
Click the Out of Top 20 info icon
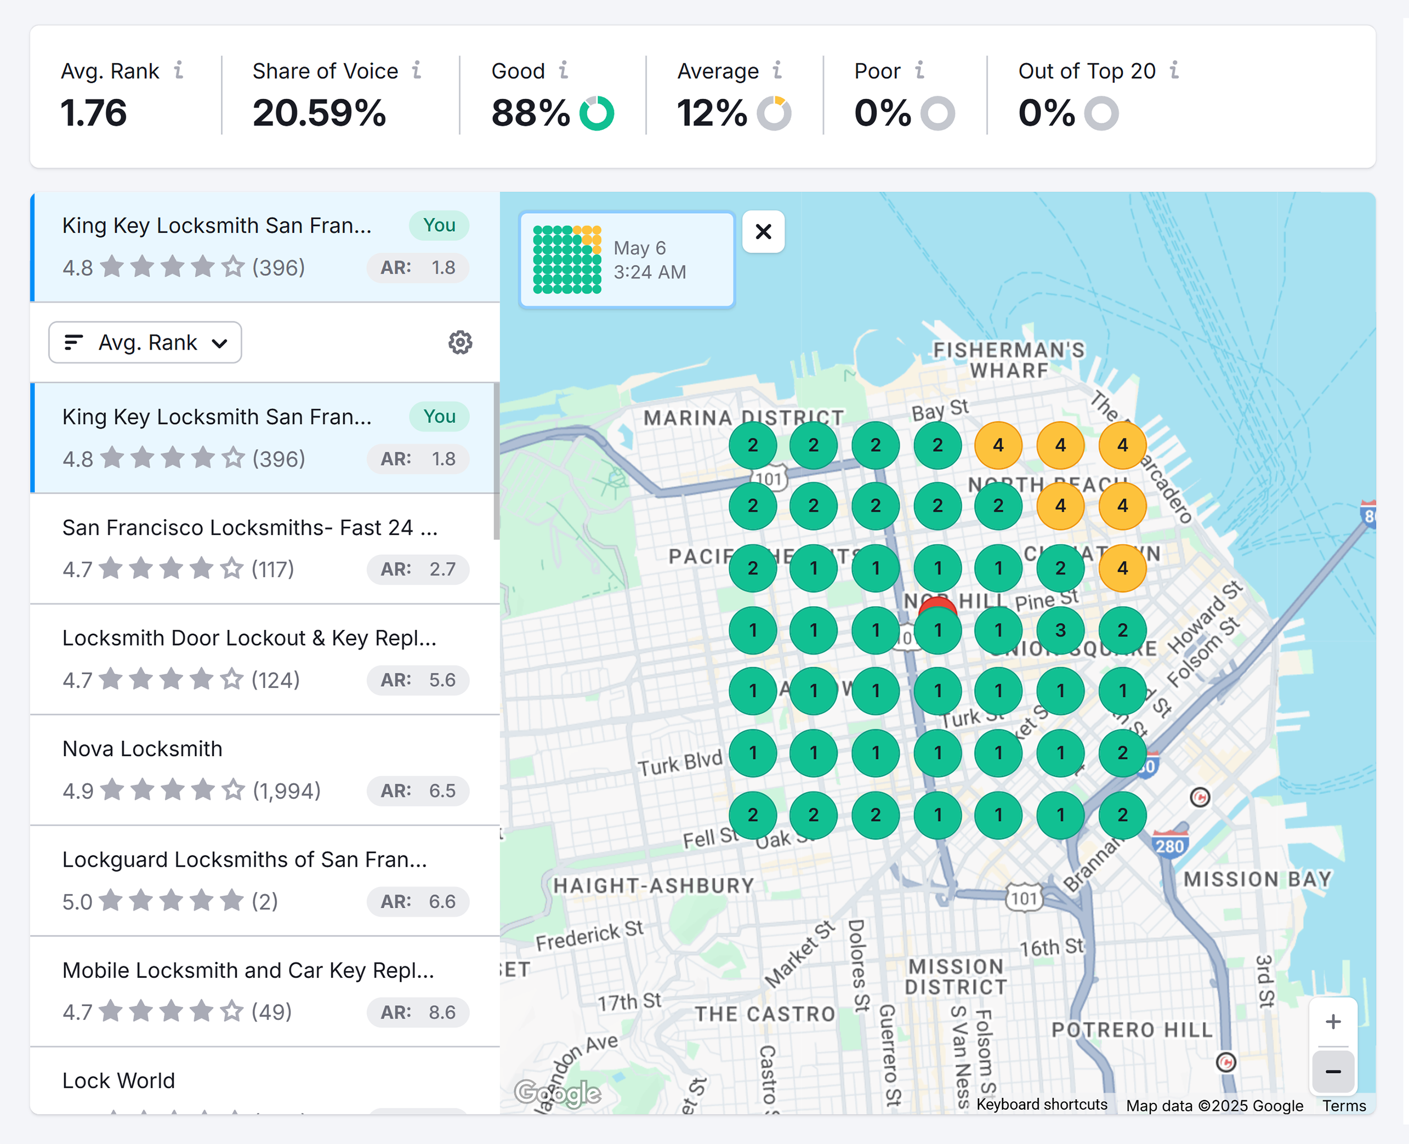[1175, 70]
